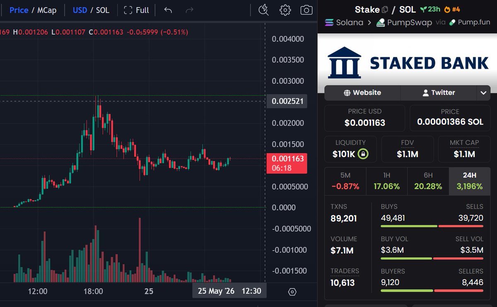Click the BUY VOL value $3.6M
497x307 pixels.
tap(392, 250)
